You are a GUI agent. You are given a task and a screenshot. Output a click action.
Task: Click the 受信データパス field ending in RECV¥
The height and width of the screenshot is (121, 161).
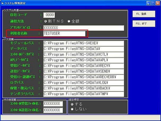tap(84, 66)
